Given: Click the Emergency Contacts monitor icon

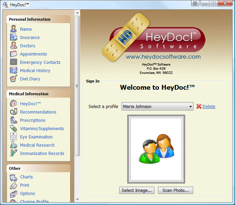Looking at the screenshot, I should point(13,62).
